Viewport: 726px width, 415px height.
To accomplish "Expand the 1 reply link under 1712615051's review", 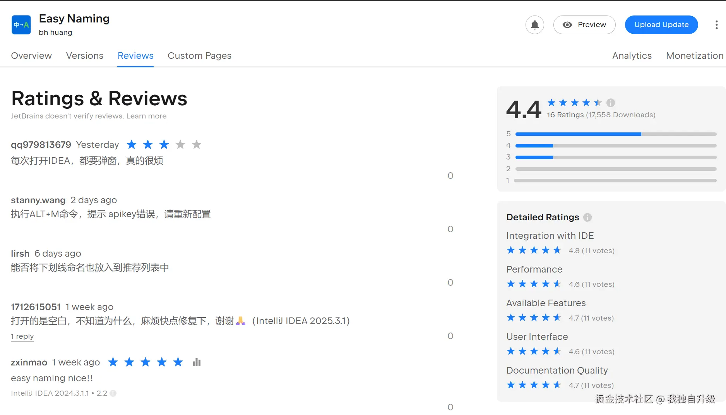I will [22, 336].
